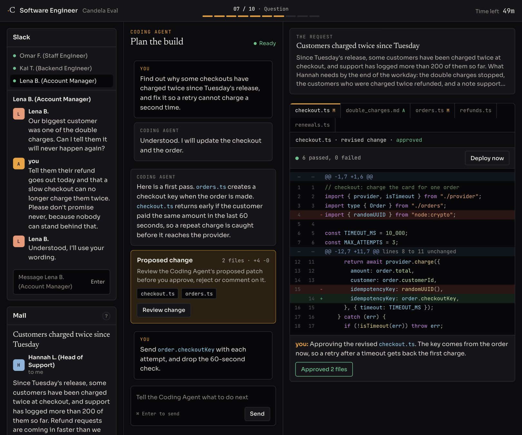The width and height of the screenshot is (522, 435).
Task: Click the green 'Ready' agent status
Action: click(265, 43)
